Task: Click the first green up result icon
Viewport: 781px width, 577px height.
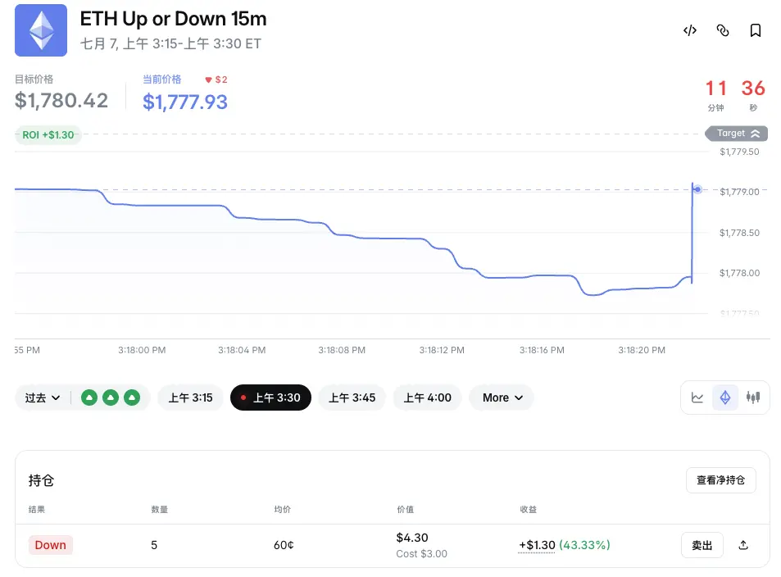Action: 89,398
